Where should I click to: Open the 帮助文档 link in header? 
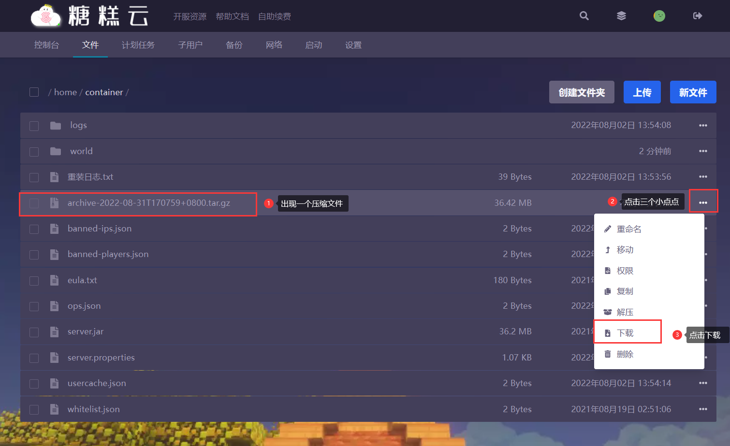pyautogui.click(x=232, y=16)
